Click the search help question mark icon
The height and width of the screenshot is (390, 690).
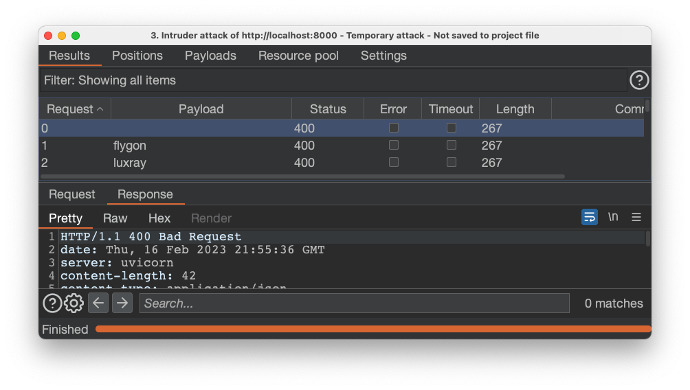52,303
